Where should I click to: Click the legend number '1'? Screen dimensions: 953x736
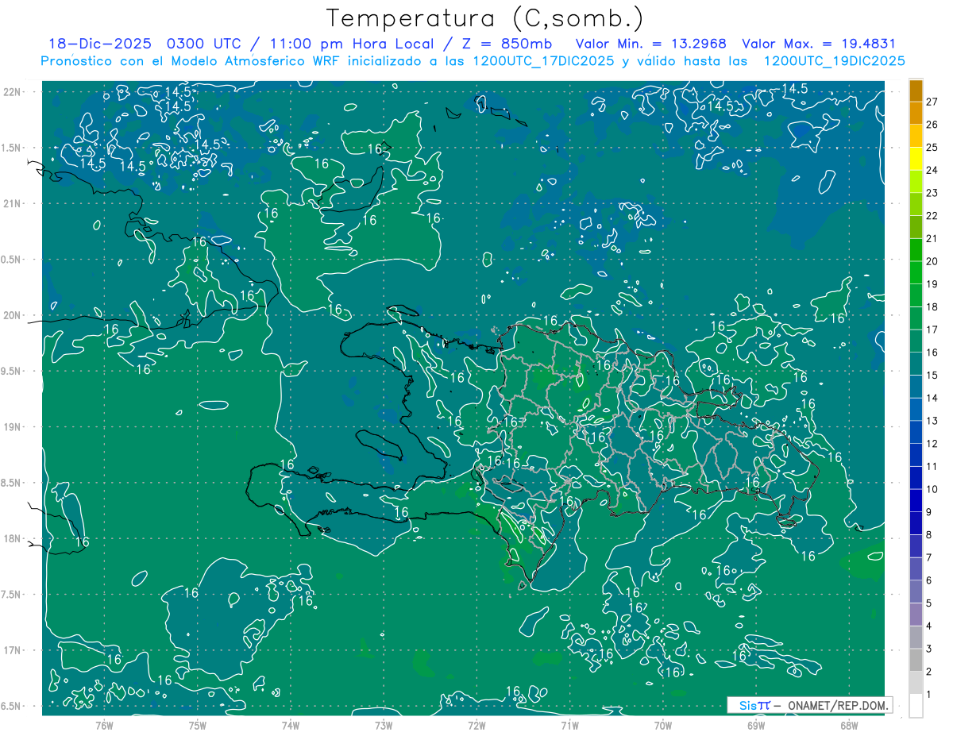[x=929, y=695]
